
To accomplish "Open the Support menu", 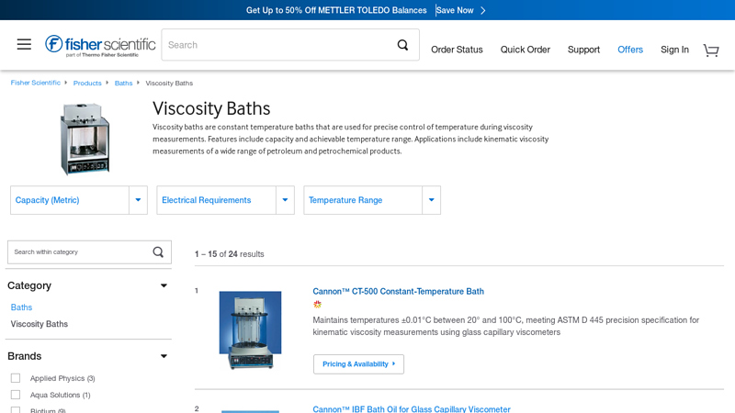I will coord(583,50).
